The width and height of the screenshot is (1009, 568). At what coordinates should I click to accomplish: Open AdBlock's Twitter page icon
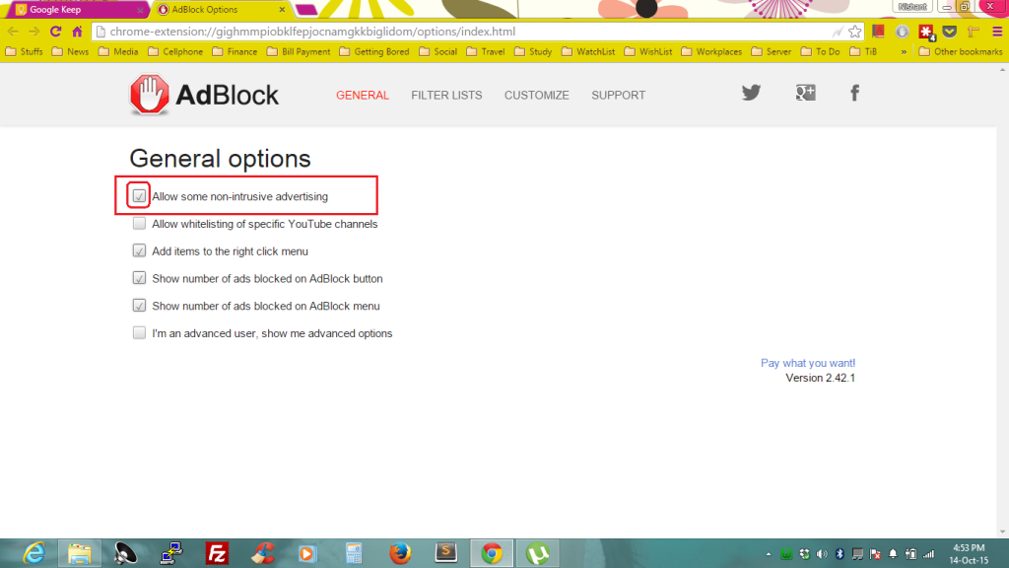click(x=751, y=93)
